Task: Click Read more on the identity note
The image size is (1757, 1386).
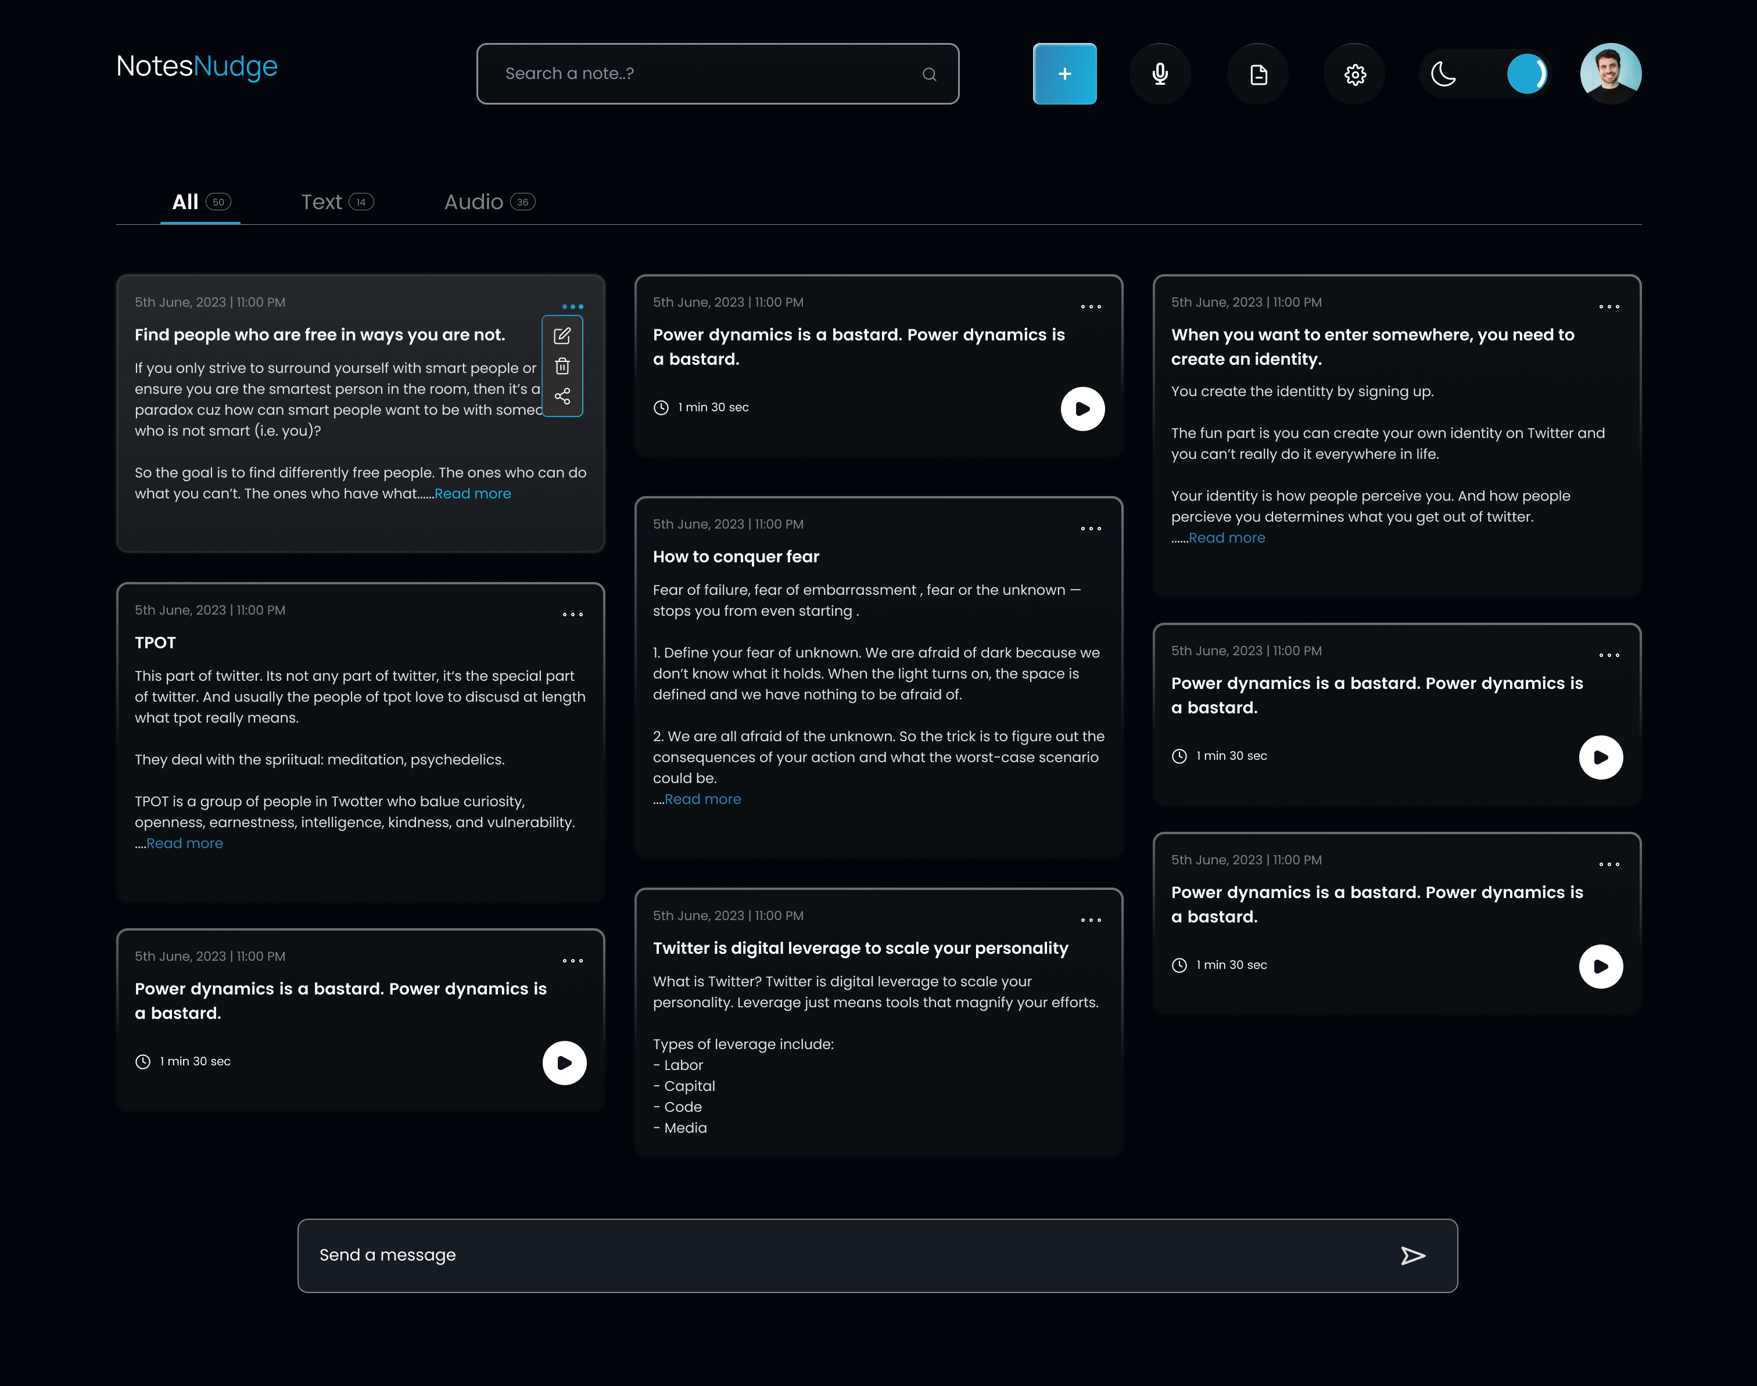Action: tap(1227, 537)
